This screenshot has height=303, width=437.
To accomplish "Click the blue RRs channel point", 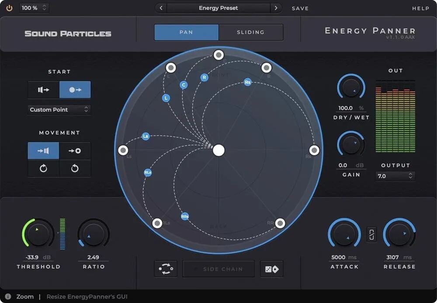I will pyautogui.click(x=185, y=216).
